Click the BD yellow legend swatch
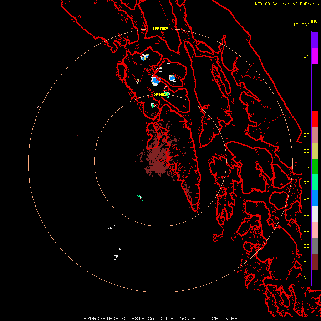 tap(315, 151)
